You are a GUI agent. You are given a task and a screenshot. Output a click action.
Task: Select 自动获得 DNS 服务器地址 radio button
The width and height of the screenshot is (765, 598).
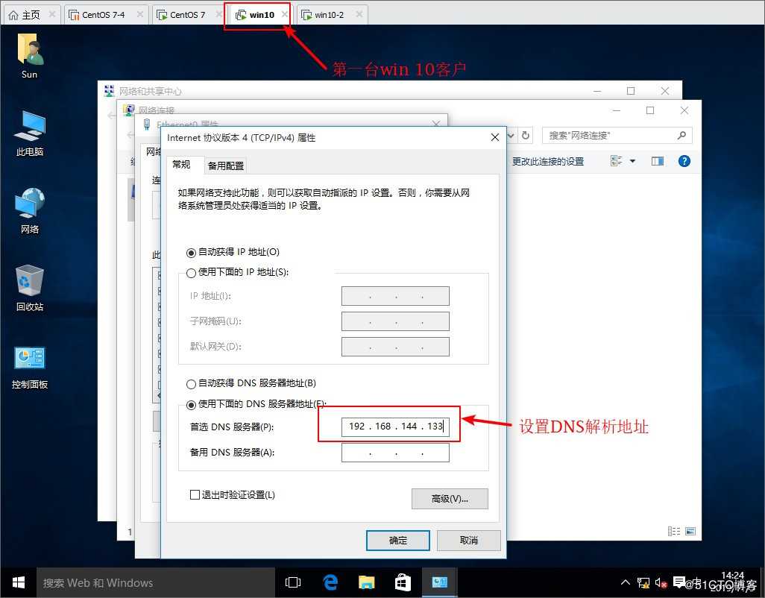coord(191,384)
